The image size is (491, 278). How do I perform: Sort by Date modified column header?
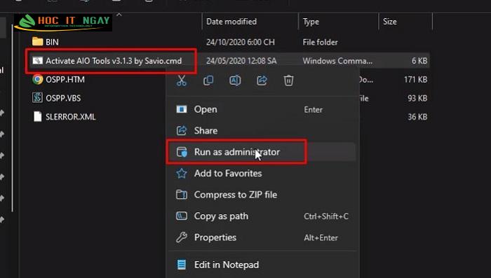[x=231, y=22]
